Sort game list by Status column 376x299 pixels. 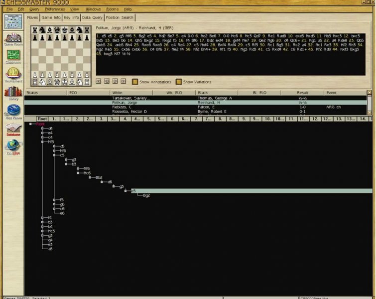45,93
